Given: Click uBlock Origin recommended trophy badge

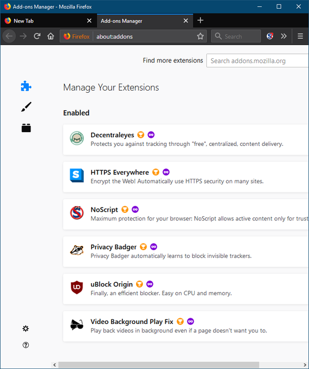Looking at the screenshot, I should click(x=140, y=284).
